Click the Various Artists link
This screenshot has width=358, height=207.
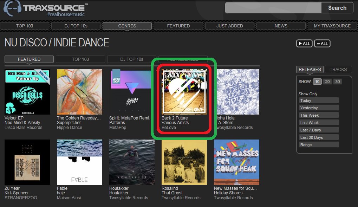coord(175,123)
